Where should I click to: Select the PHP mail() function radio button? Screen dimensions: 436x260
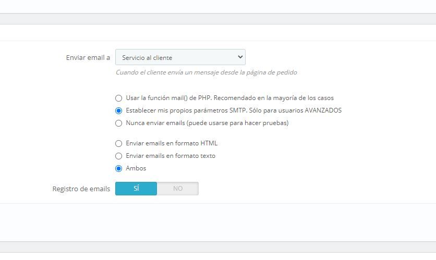tap(118, 98)
